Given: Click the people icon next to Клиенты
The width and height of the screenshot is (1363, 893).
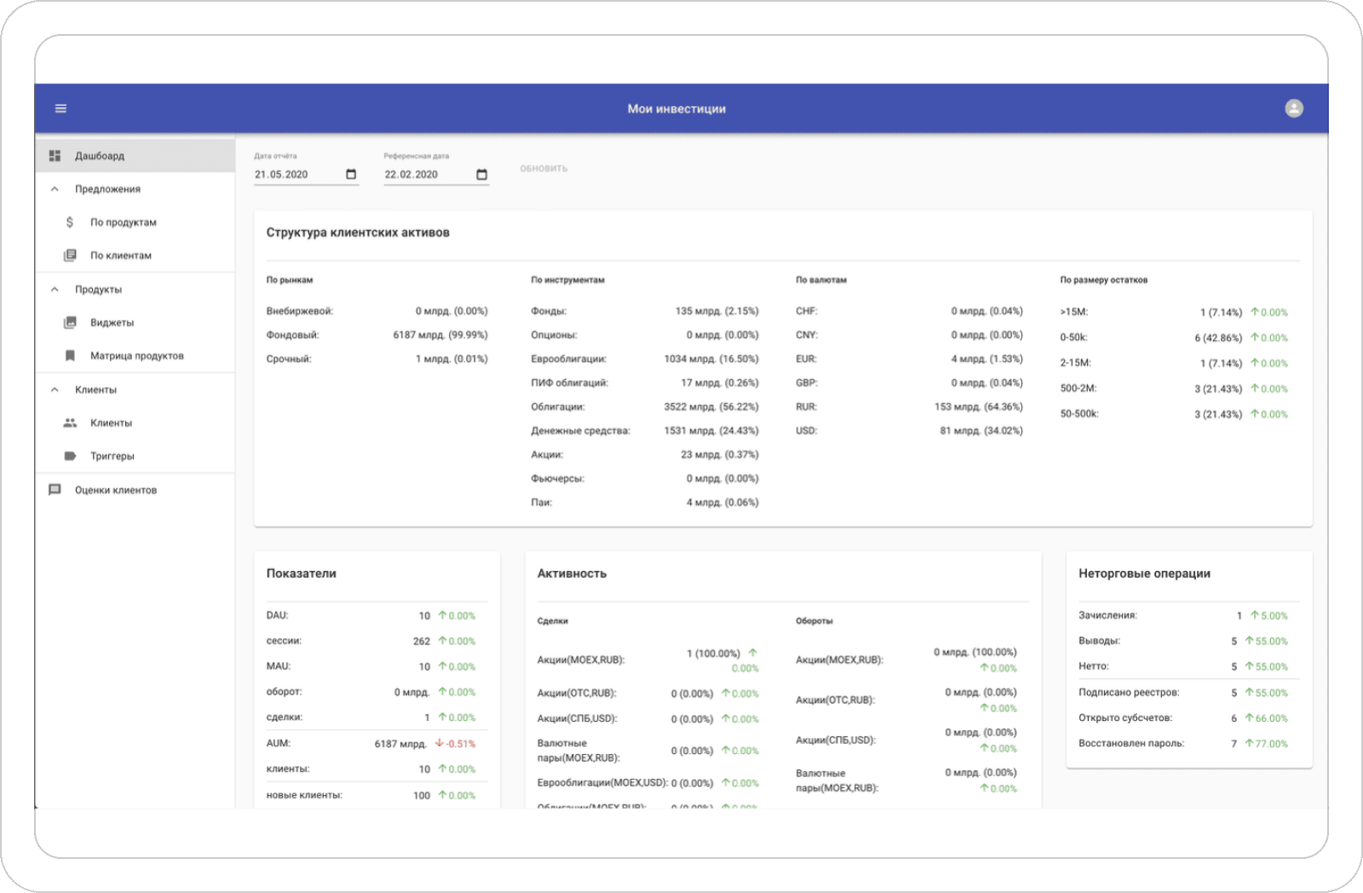Looking at the screenshot, I should pyautogui.click(x=70, y=423).
